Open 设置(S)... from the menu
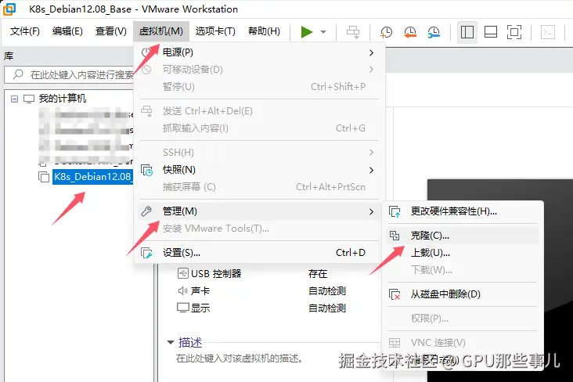573x382 pixels. pyautogui.click(x=259, y=253)
